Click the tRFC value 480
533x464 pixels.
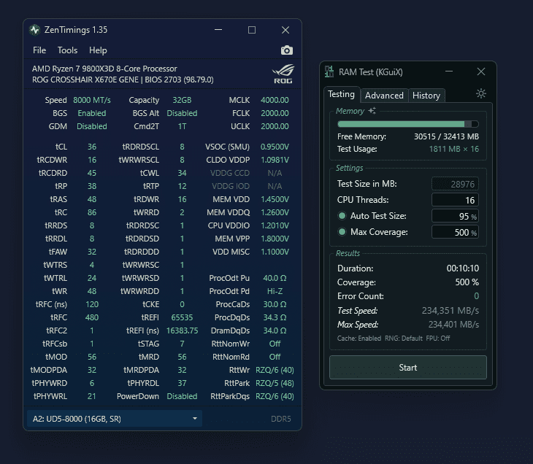(x=92, y=317)
